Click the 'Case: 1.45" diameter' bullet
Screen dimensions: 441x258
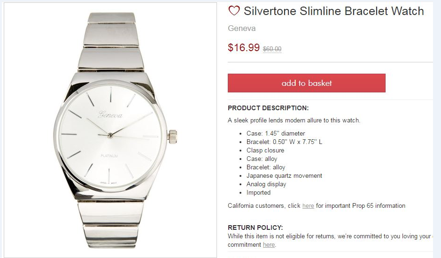276,134
